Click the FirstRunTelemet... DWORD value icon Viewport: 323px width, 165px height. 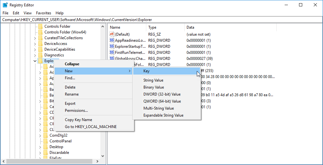point(112,52)
